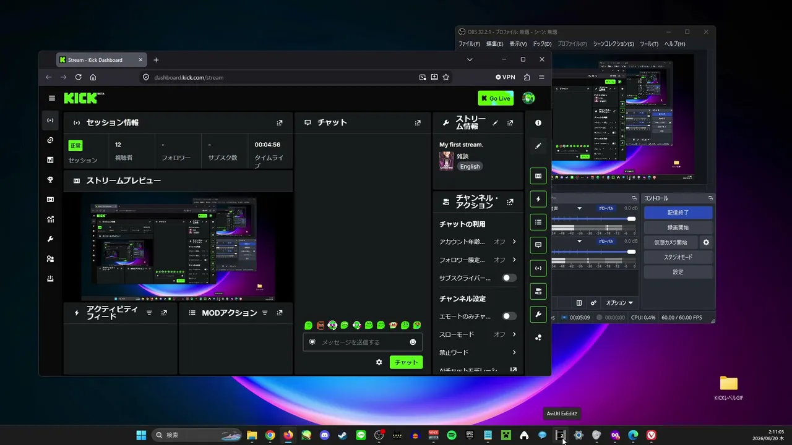This screenshot has width=792, height=445.
Task: Click 仮想カメラ開始 in OBS
Action: [671, 242]
